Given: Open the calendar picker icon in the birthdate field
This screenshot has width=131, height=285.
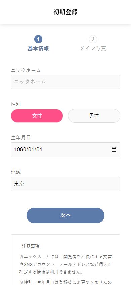Looking at the screenshot, I should click(114, 150).
